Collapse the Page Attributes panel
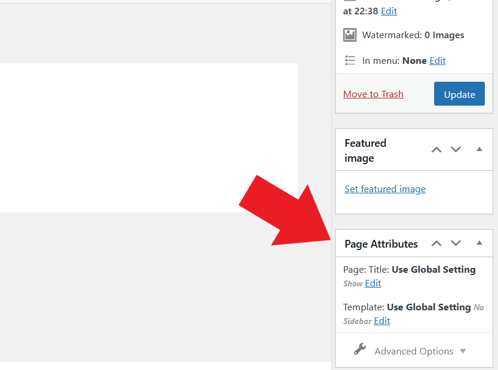 click(479, 243)
